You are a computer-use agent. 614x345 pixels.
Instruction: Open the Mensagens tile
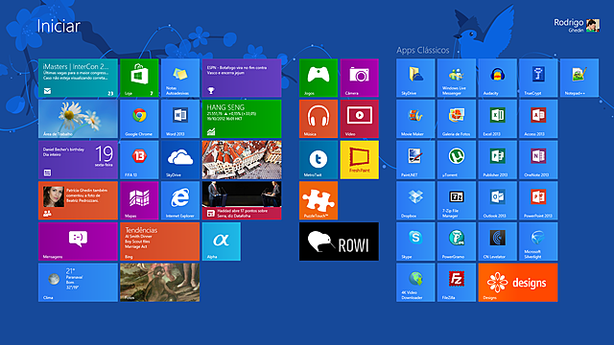78,241
